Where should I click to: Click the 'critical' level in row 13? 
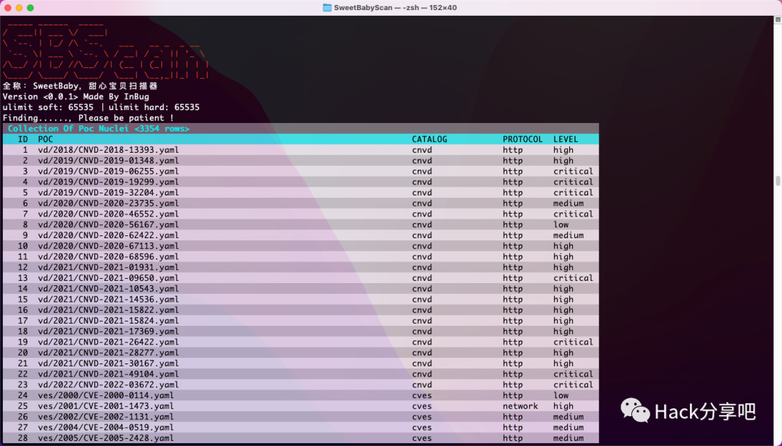(573, 278)
